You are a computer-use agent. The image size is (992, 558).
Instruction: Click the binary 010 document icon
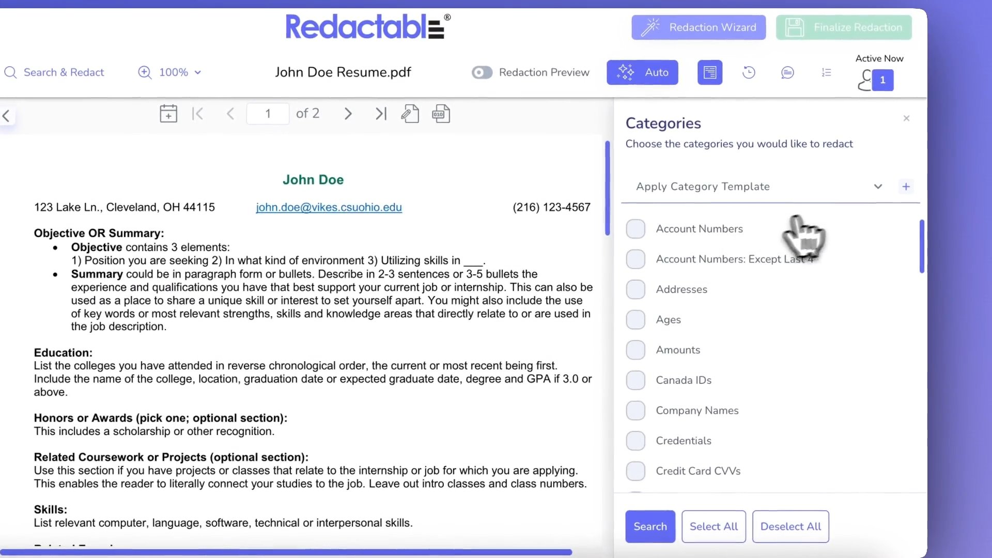tap(441, 114)
